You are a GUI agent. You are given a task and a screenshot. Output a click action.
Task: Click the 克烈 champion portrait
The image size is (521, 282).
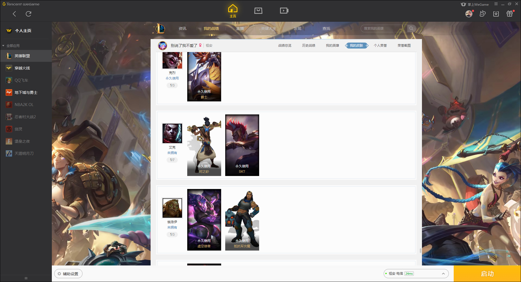pyautogui.click(x=172, y=60)
